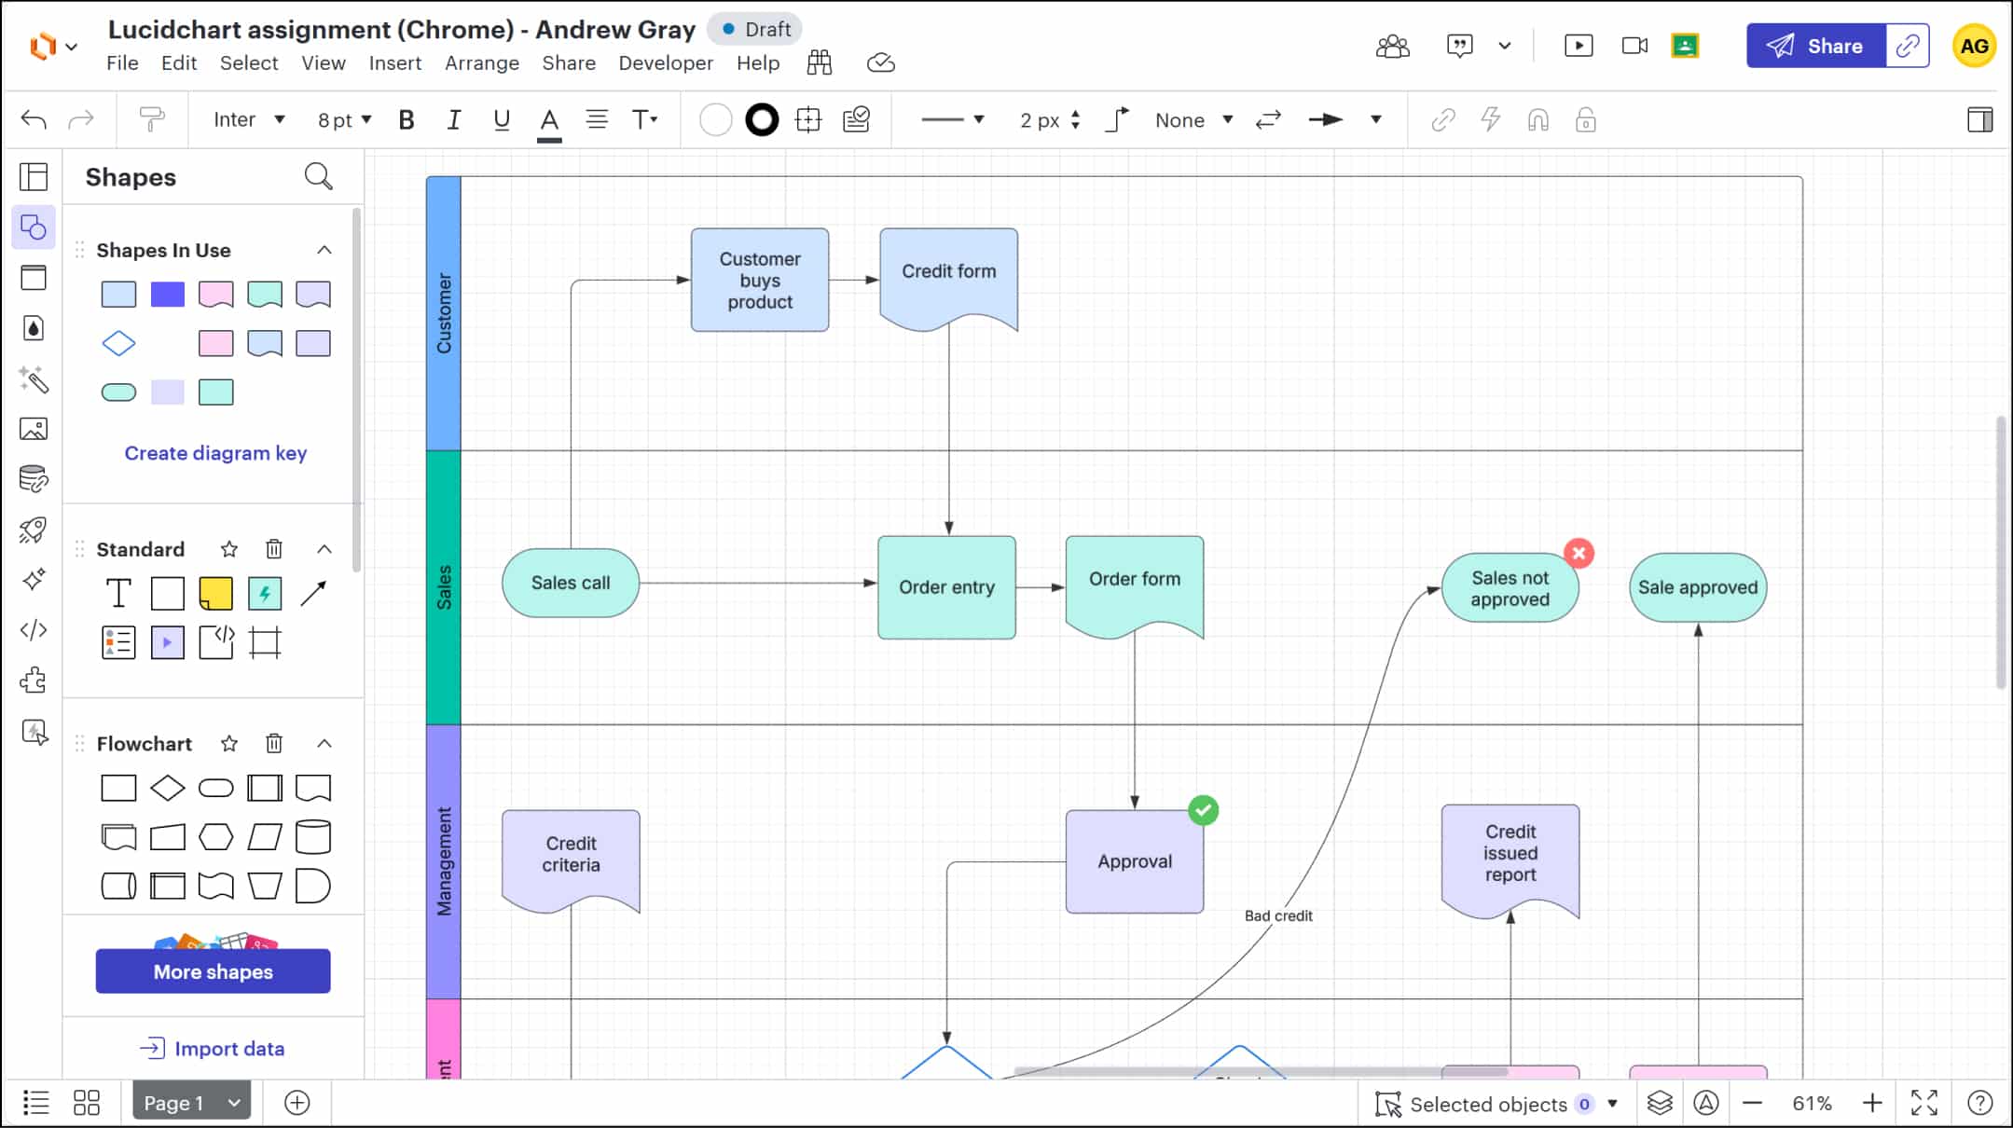Open the Arrange menu

[x=481, y=62]
